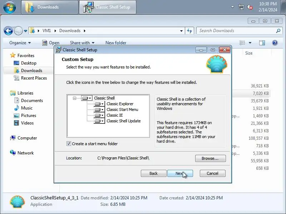Select Classic IE tree label

[114, 115]
